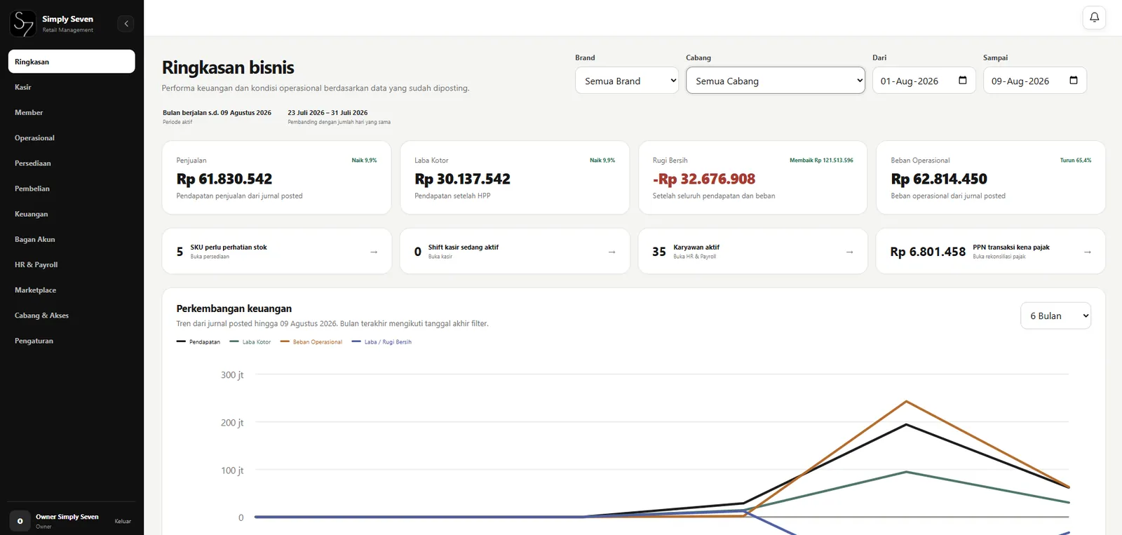Click the Laba Kotor value Rp 30.137.542
The width and height of the screenshot is (1122, 535).
coord(463,180)
